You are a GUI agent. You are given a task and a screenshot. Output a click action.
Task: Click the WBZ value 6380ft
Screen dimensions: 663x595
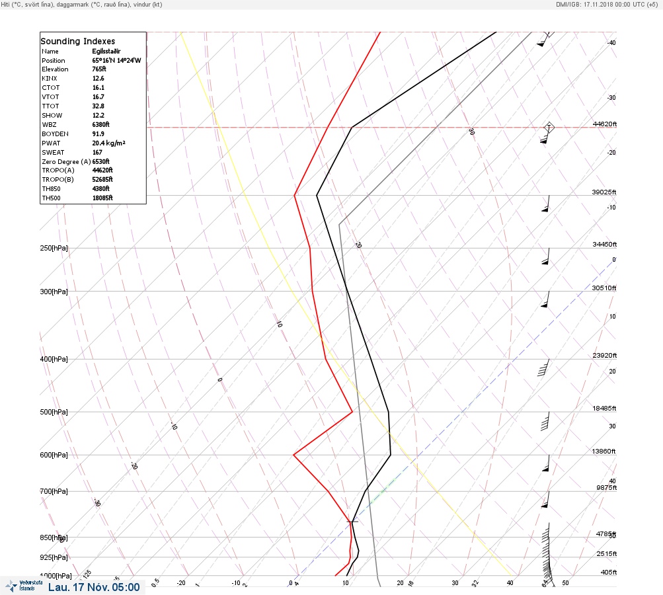[101, 124]
